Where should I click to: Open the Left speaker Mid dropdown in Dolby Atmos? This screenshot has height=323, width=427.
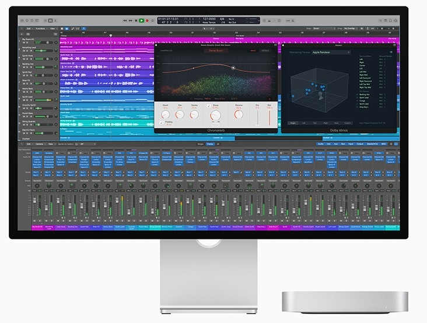click(381, 59)
